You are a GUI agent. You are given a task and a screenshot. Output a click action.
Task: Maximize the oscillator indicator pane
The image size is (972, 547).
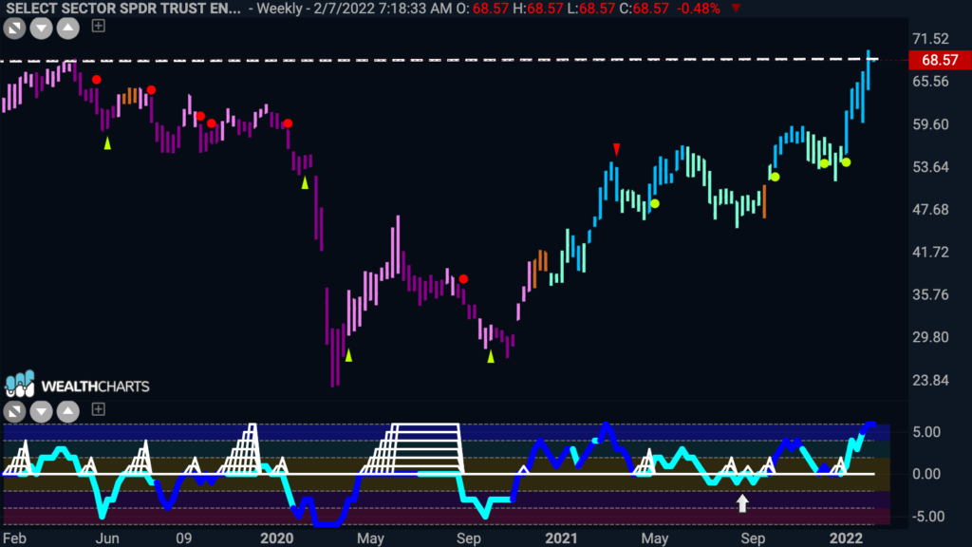(14, 411)
